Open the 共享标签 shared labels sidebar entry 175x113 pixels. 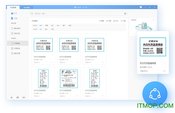15,48
